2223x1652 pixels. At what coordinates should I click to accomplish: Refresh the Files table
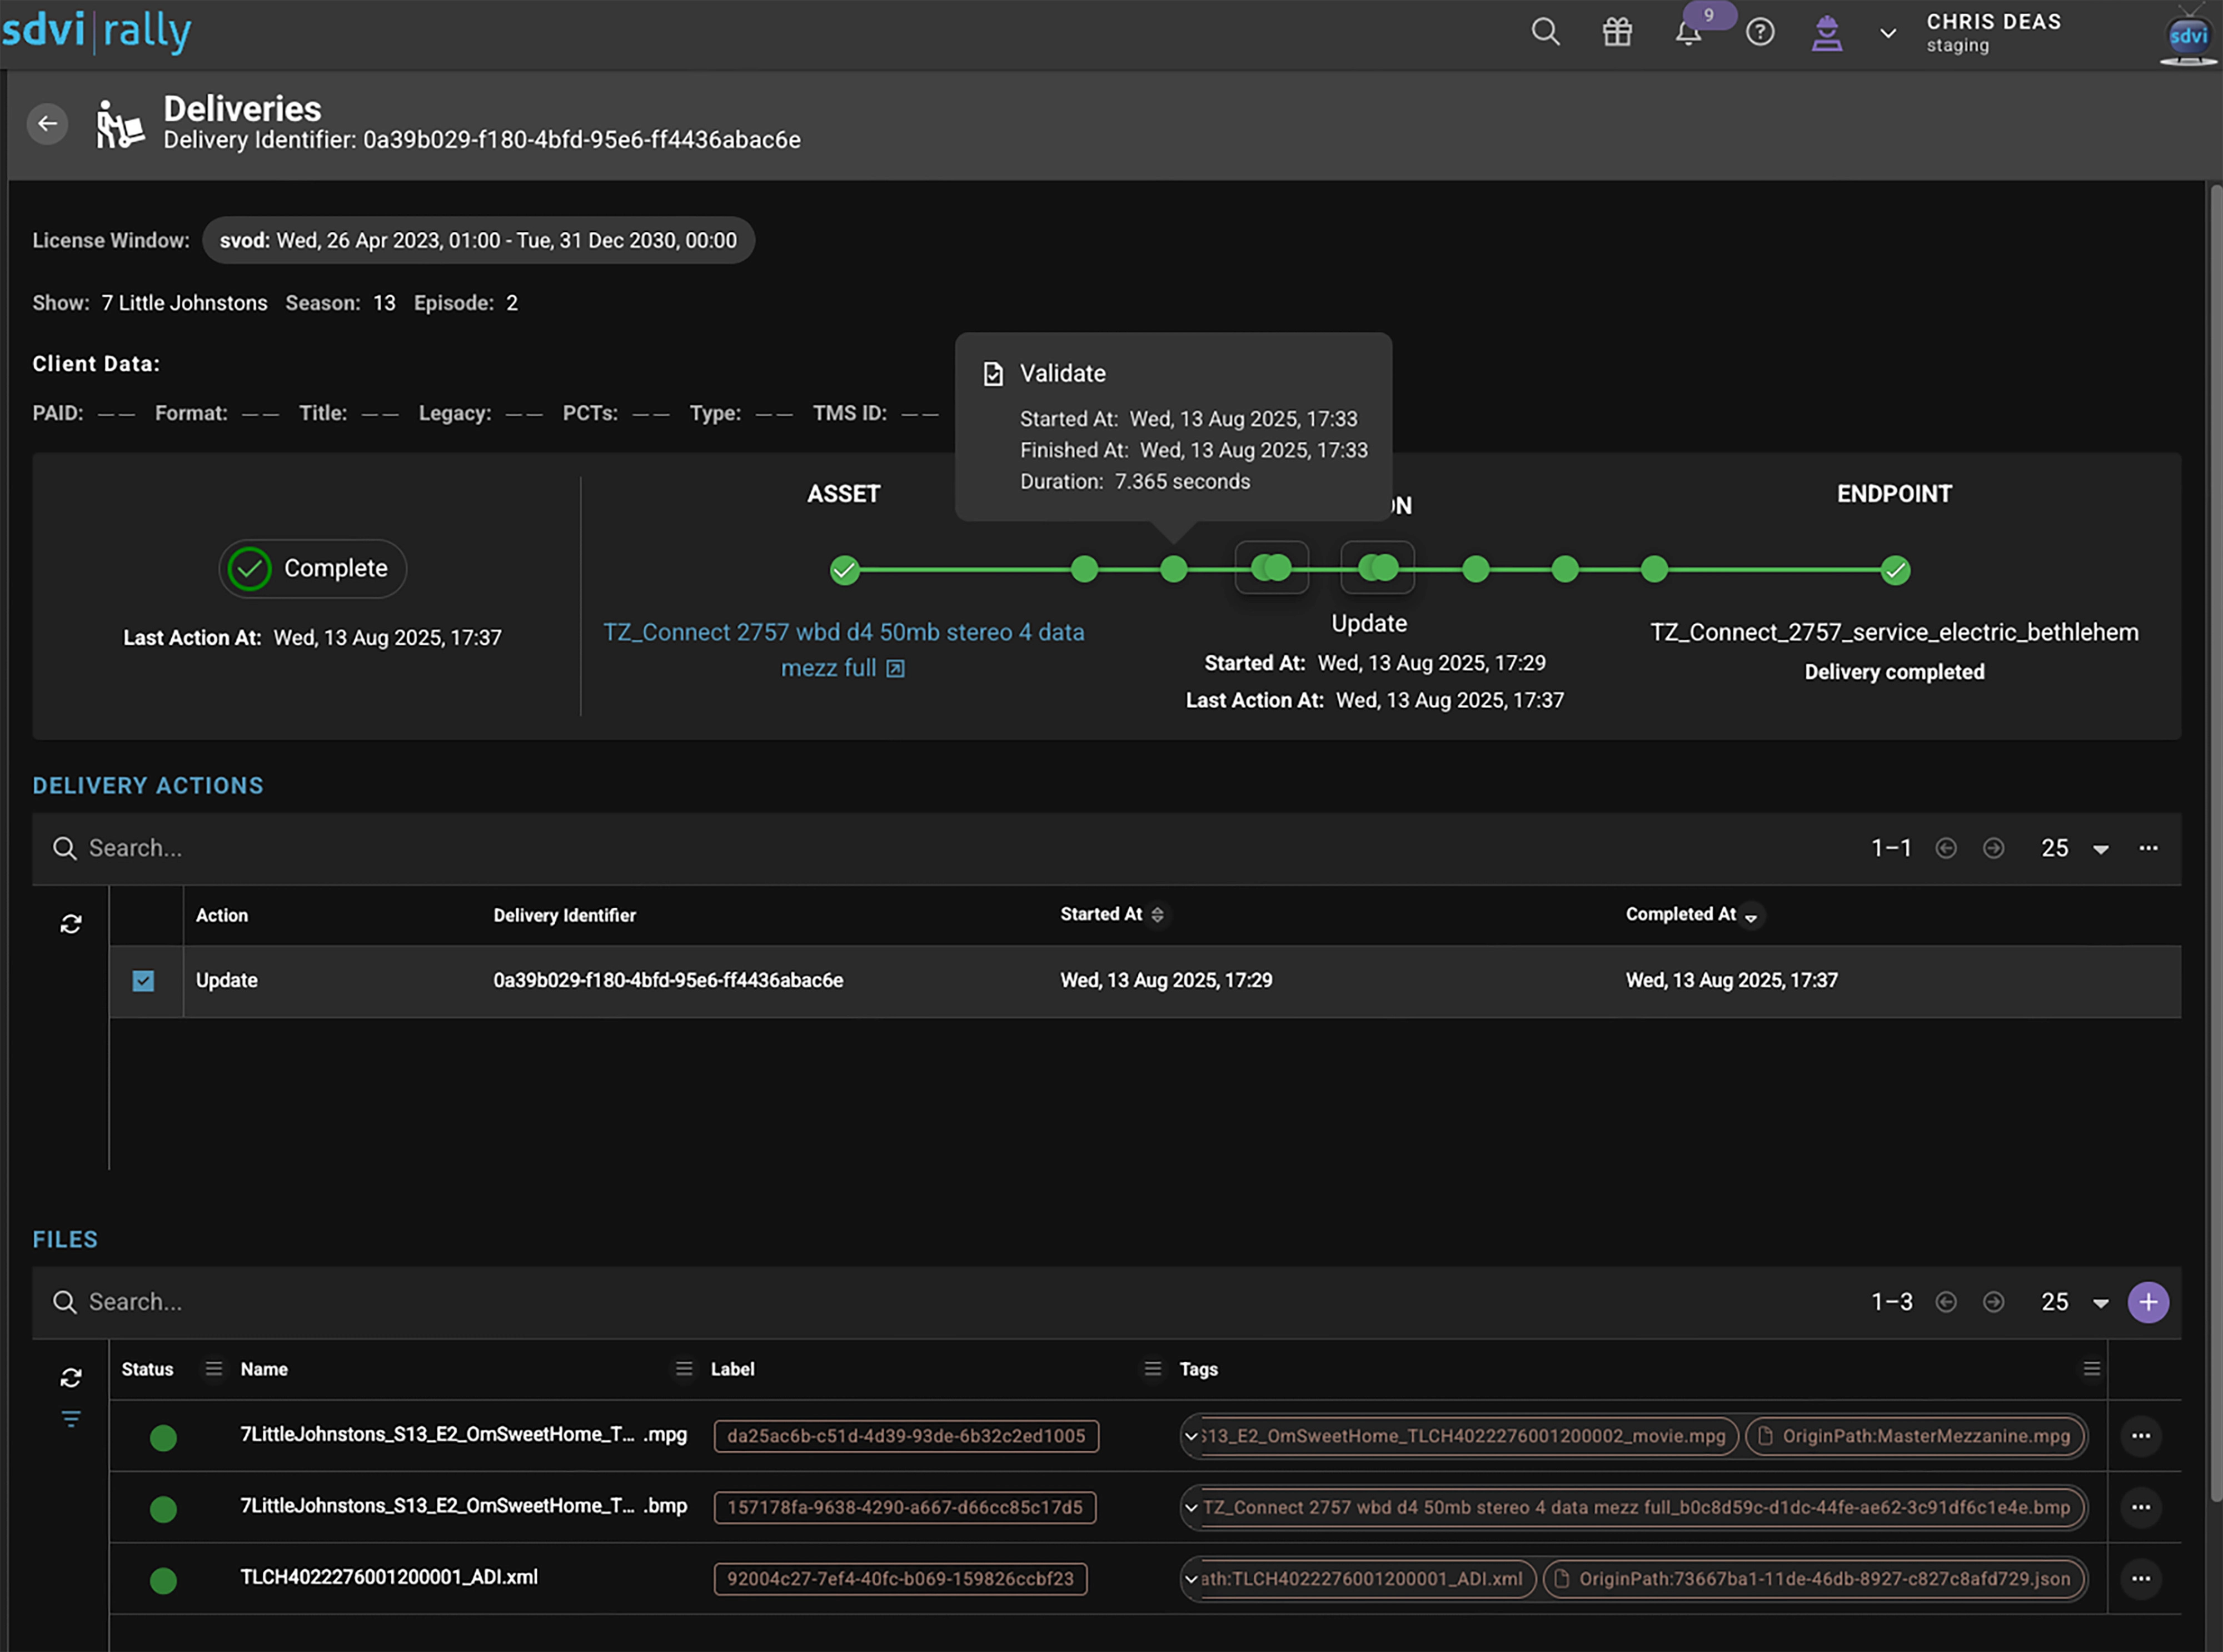pos(71,1378)
